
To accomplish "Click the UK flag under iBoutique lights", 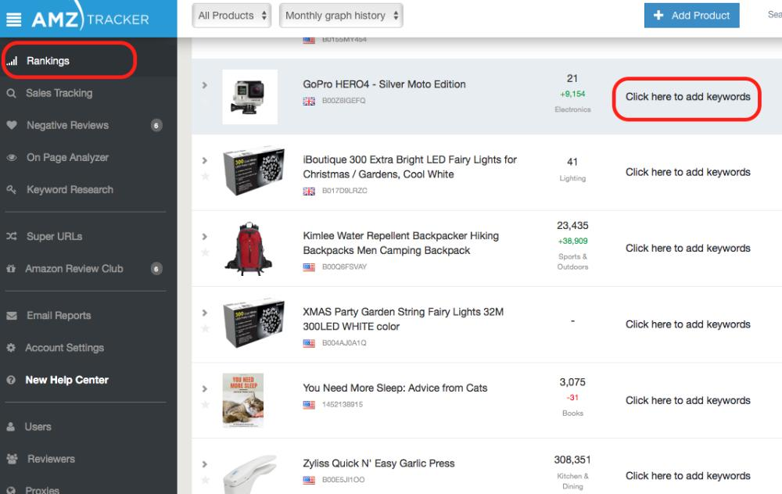I will coord(309,191).
